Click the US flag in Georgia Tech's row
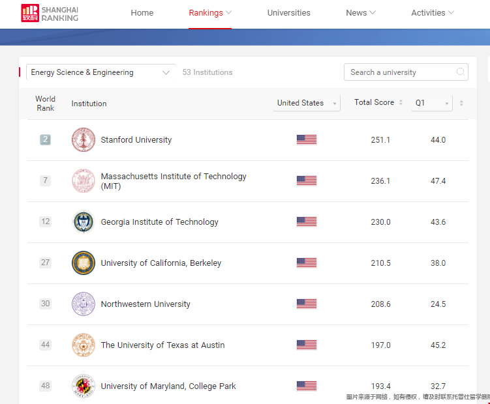490x404 pixels. (307, 222)
